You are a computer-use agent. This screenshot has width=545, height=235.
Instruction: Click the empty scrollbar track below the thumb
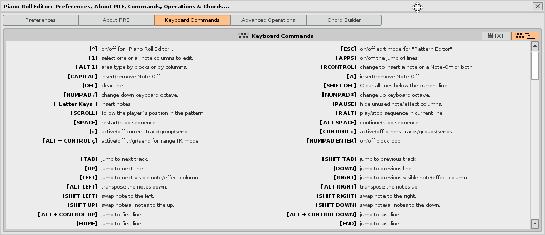(x=535, y=153)
